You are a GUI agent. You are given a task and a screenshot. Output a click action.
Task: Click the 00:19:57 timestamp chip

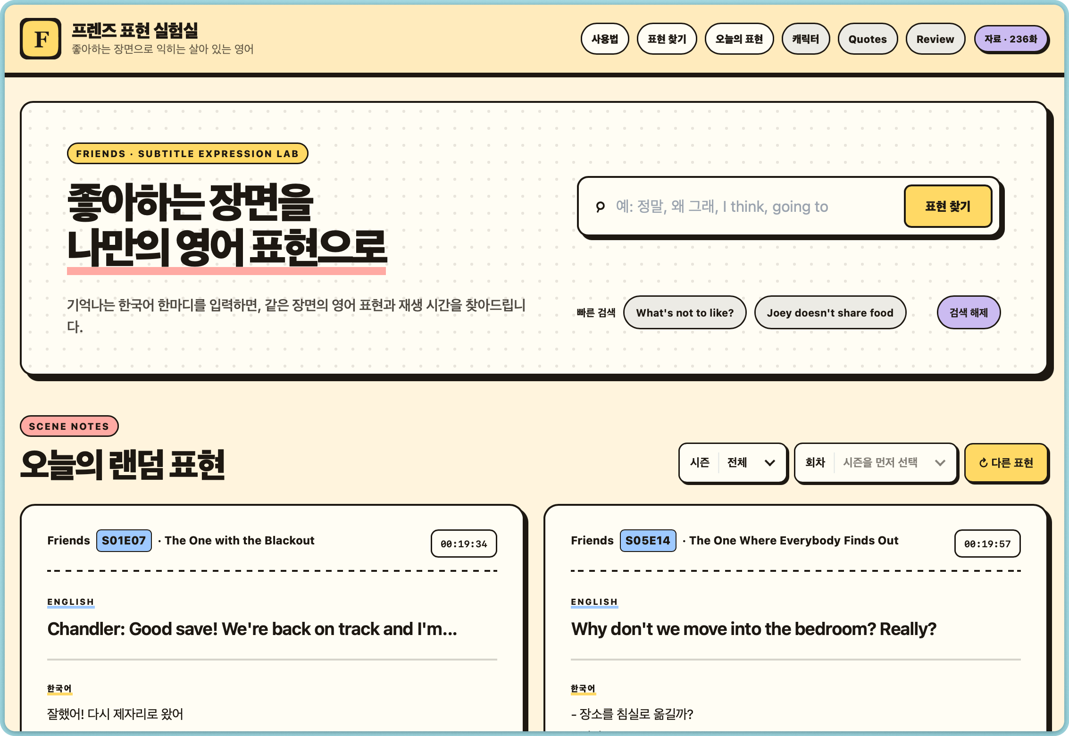point(987,544)
